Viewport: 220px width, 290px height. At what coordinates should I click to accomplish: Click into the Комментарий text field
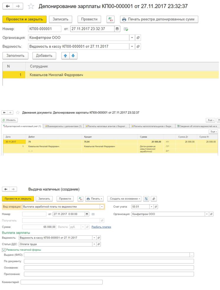(61, 282)
